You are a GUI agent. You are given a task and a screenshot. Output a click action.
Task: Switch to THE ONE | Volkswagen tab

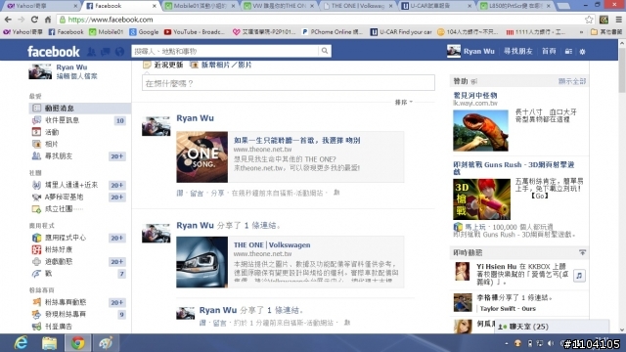click(x=358, y=6)
